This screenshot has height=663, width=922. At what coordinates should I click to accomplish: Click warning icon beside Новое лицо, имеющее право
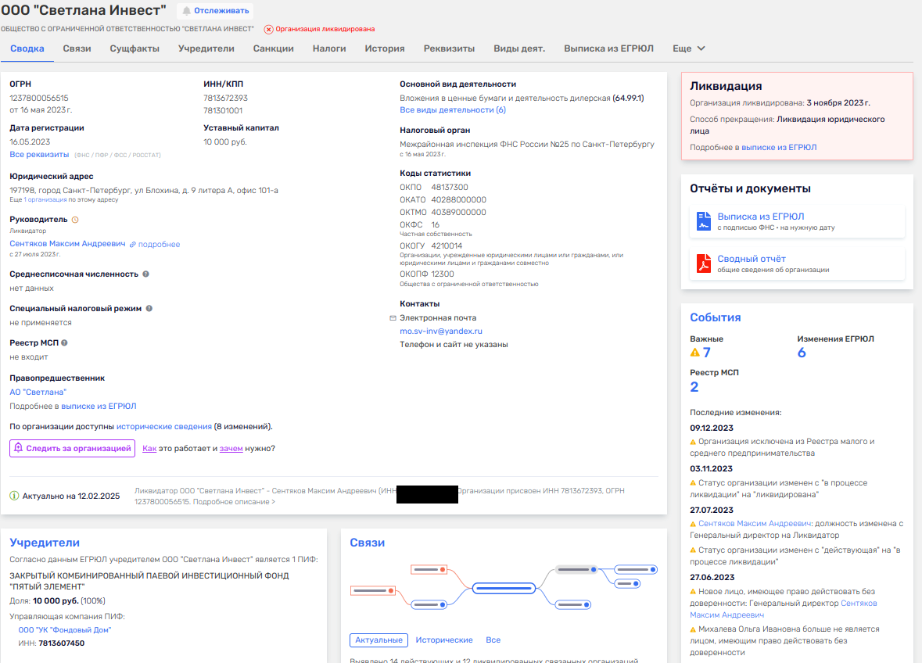693,592
